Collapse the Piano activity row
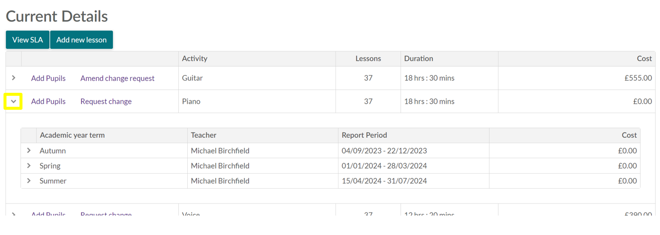This screenshot has width=660, height=235. (13, 101)
